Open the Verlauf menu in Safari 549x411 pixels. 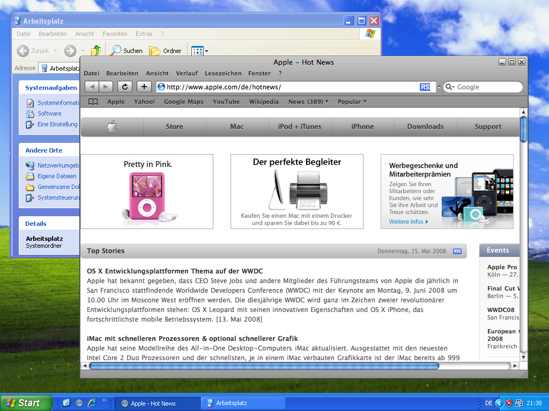point(187,73)
